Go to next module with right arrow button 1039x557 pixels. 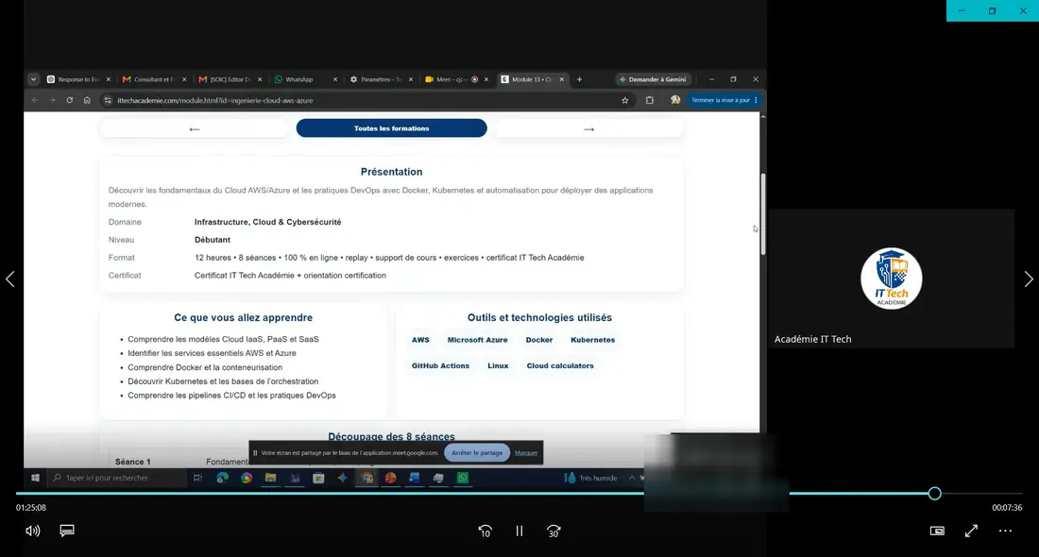(589, 128)
